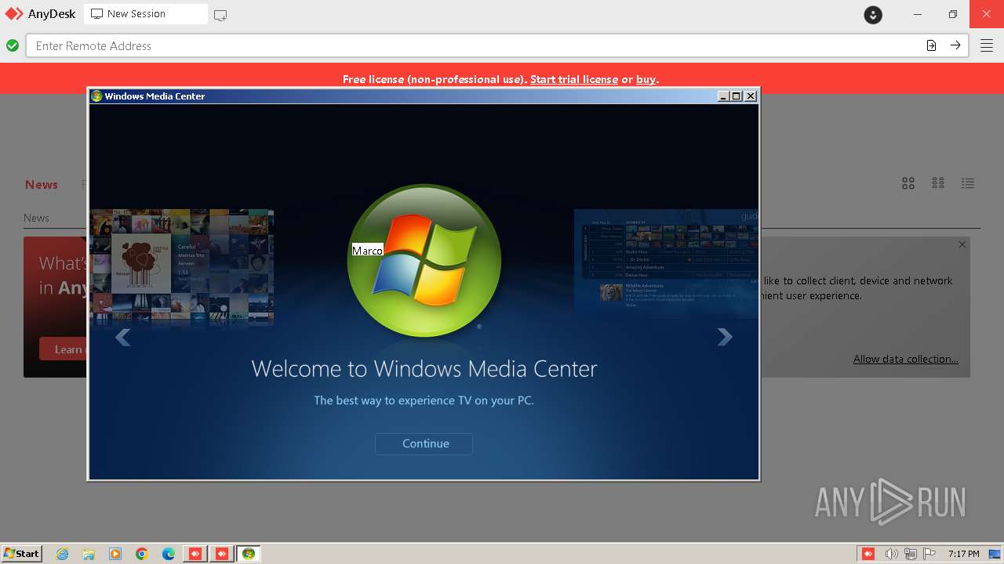Open a new tab with monitor icon
The height and width of the screenshot is (564, 1004).
pyautogui.click(x=220, y=15)
